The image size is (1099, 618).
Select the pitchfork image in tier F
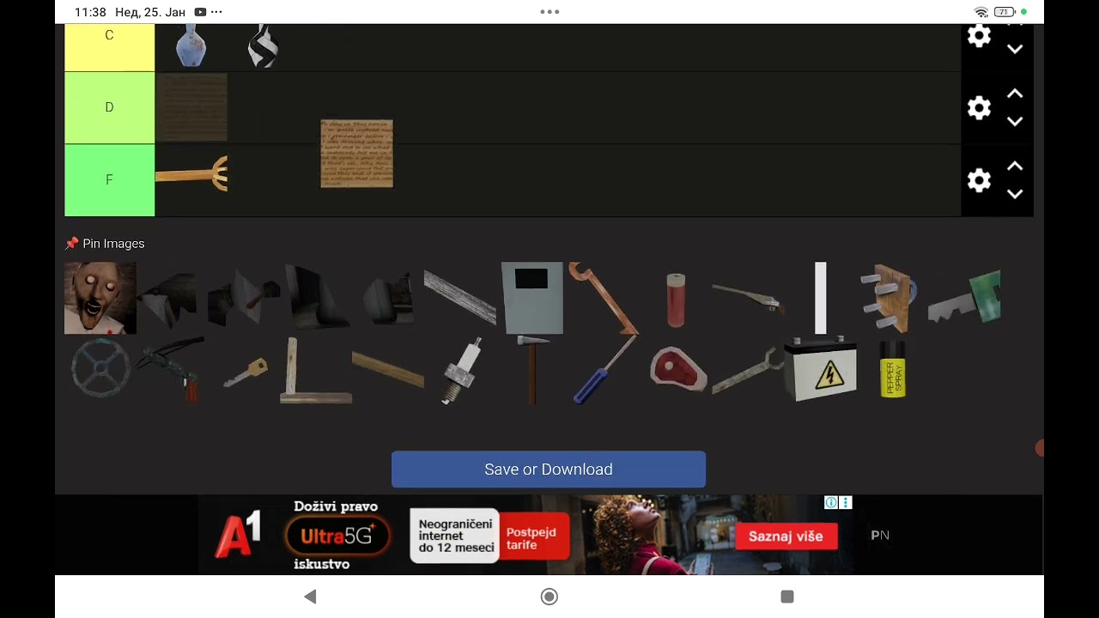(191, 175)
